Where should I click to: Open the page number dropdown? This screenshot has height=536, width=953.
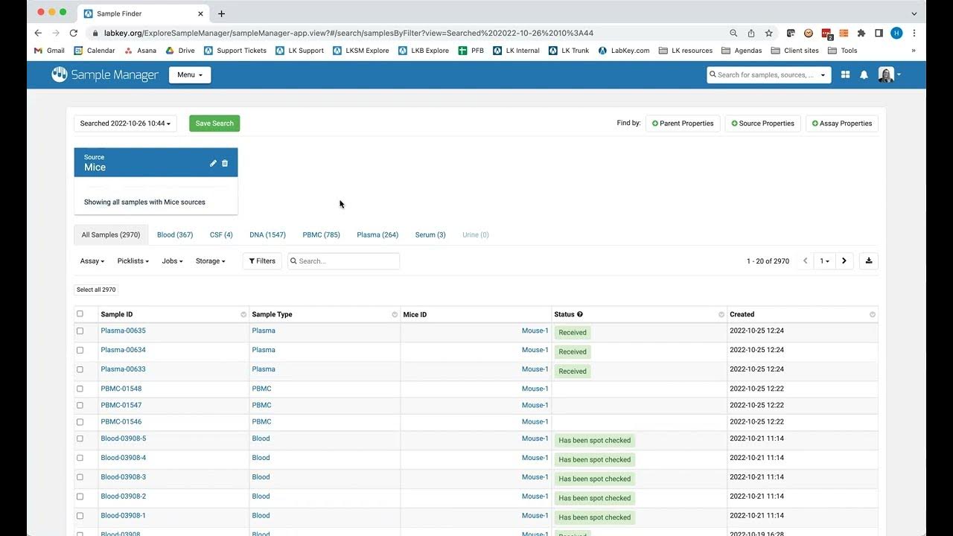tap(824, 261)
